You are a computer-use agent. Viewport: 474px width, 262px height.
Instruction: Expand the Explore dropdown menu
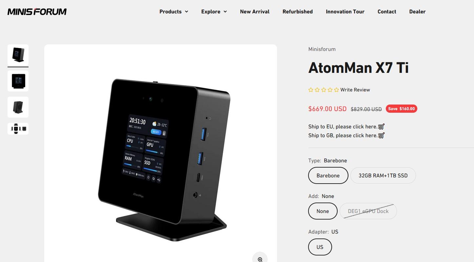pyautogui.click(x=214, y=11)
